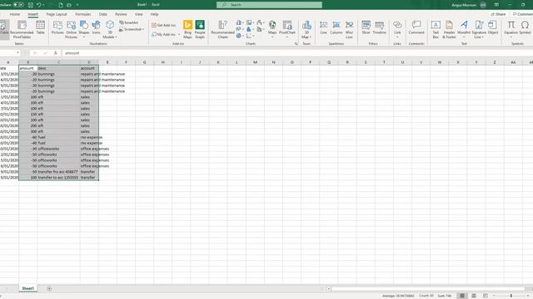Click the Insert Function fx button
This screenshot has width=533, height=299.
(56, 53)
